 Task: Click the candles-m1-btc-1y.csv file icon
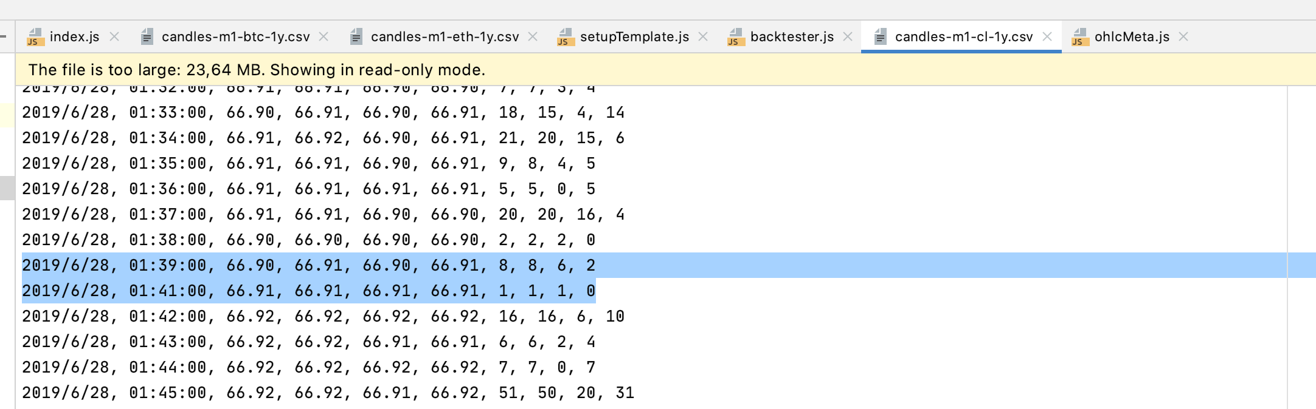coord(147,37)
